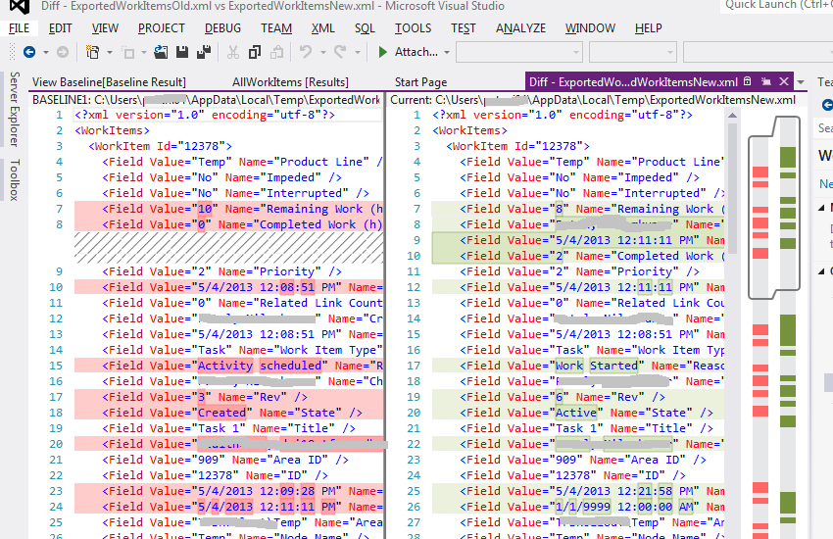
Task: Open the XML menu
Action: point(322,28)
